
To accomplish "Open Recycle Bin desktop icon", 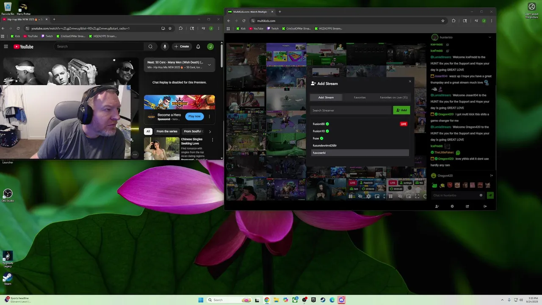I will (x=8, y=8).
